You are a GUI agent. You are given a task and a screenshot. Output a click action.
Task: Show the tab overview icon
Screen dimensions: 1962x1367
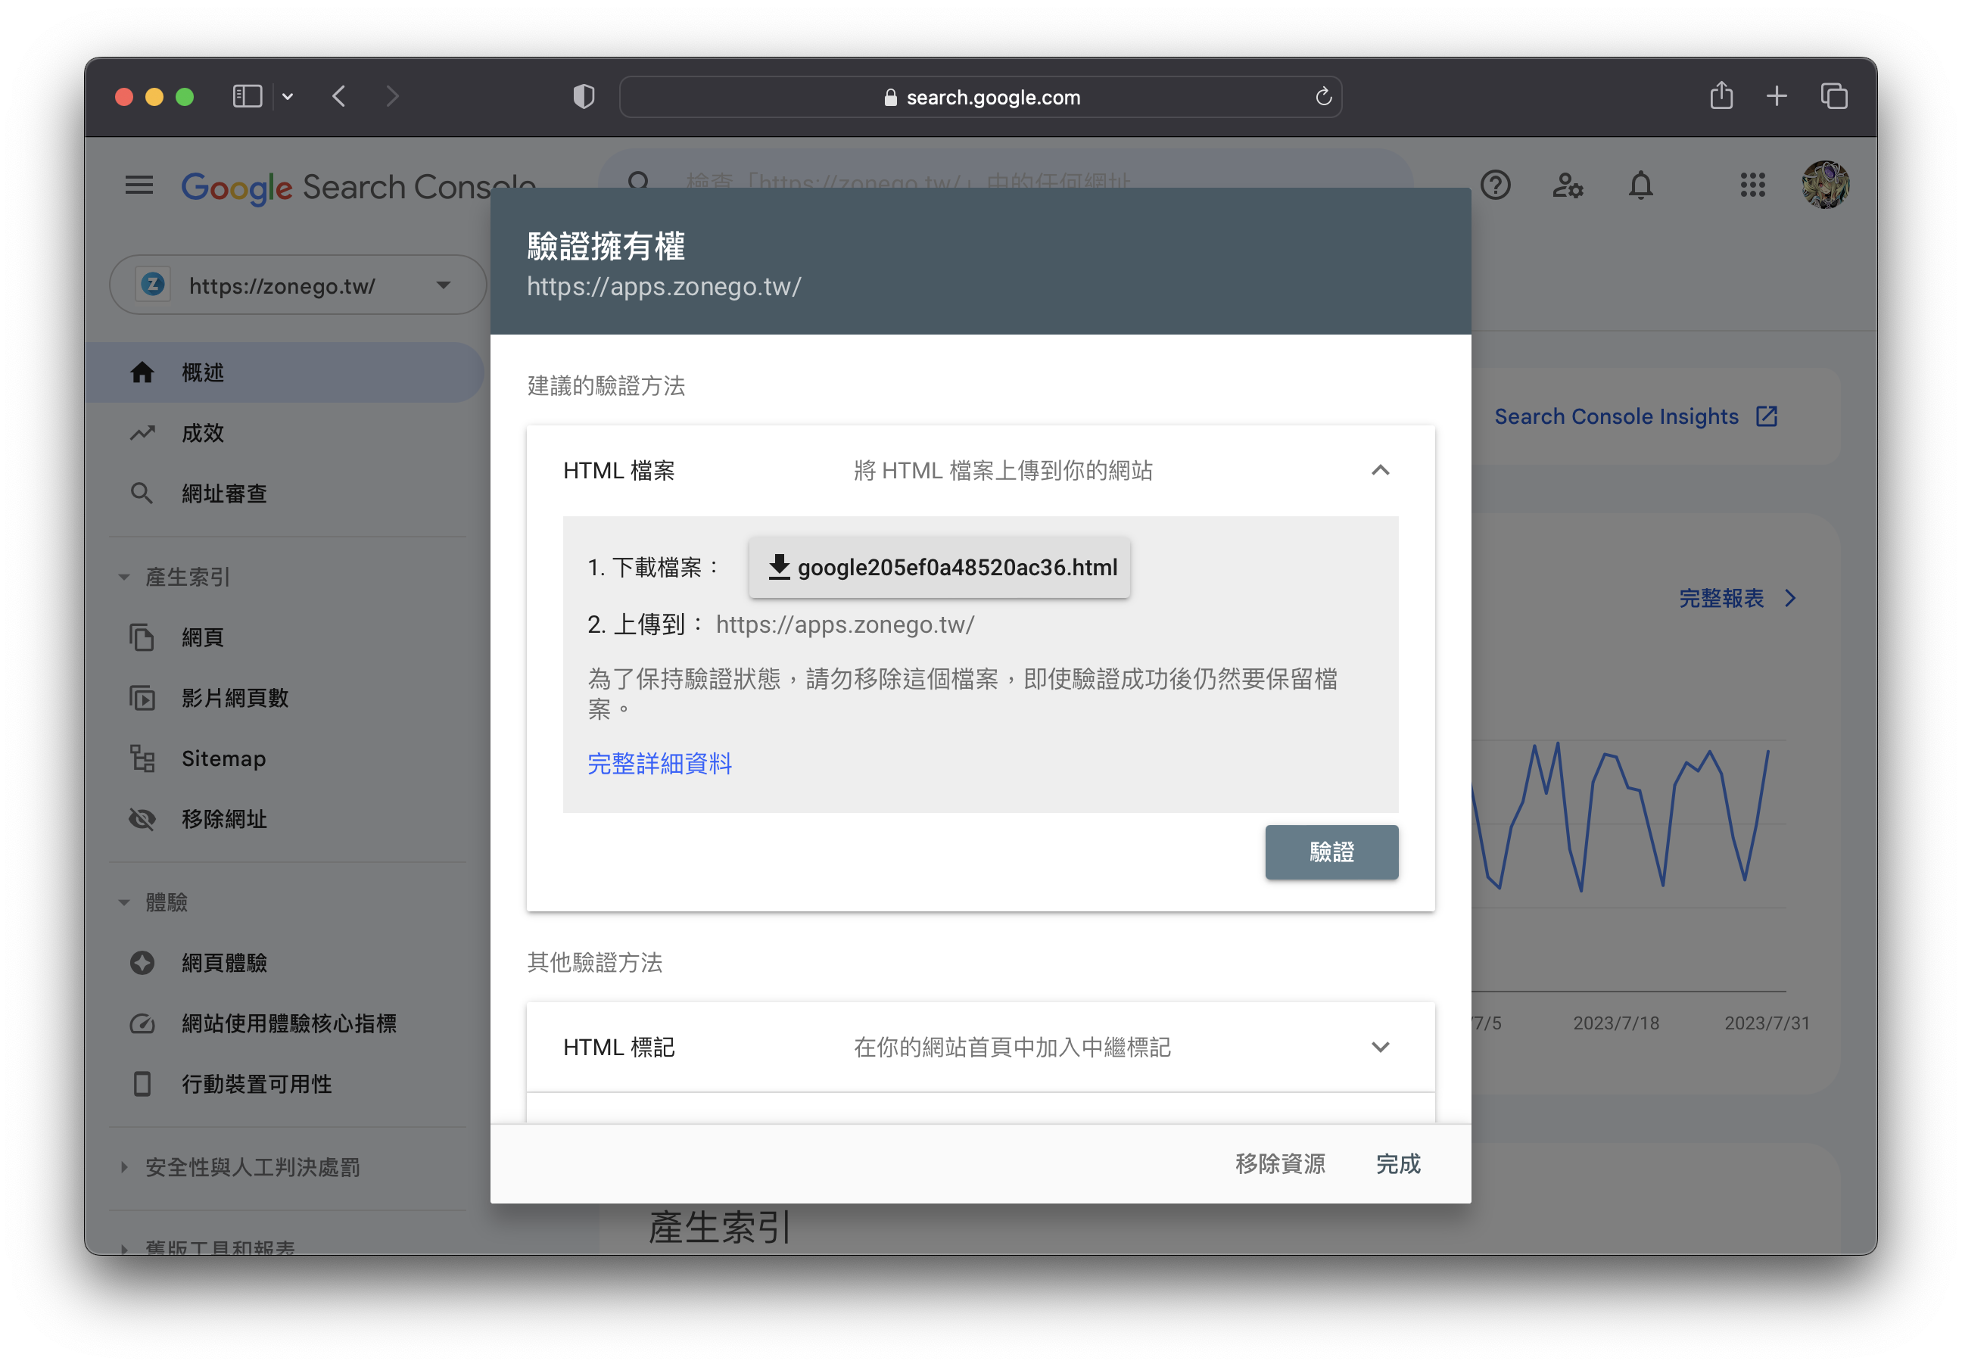point(1834,97)
